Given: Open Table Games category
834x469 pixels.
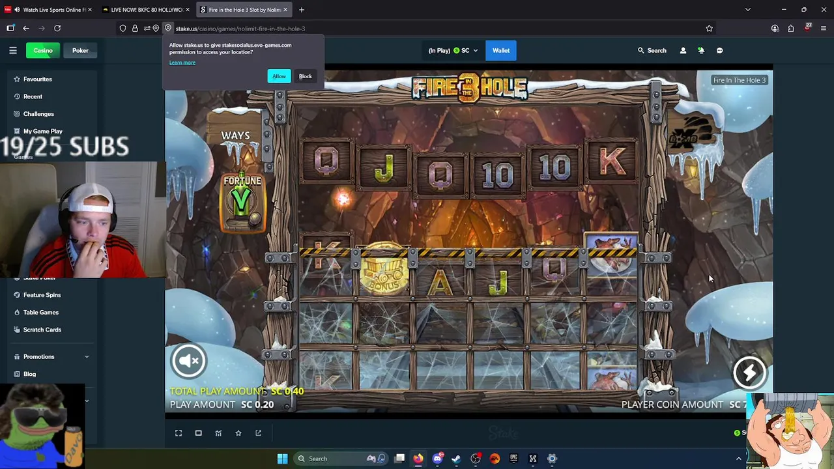Looking at the screenshot, I should (x=40, y=313).
